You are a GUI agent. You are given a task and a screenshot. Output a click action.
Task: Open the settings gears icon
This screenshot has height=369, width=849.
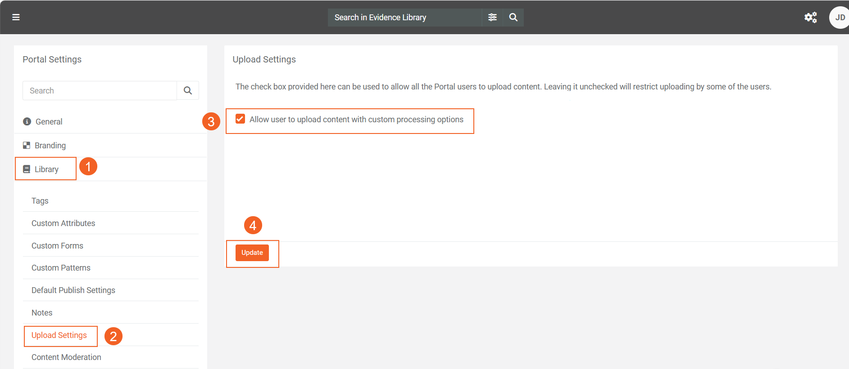(810, 17)
